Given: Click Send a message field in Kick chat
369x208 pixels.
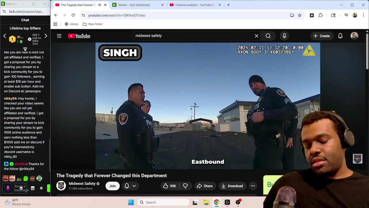Looking at the screenshot, I should tap(15, 188).
